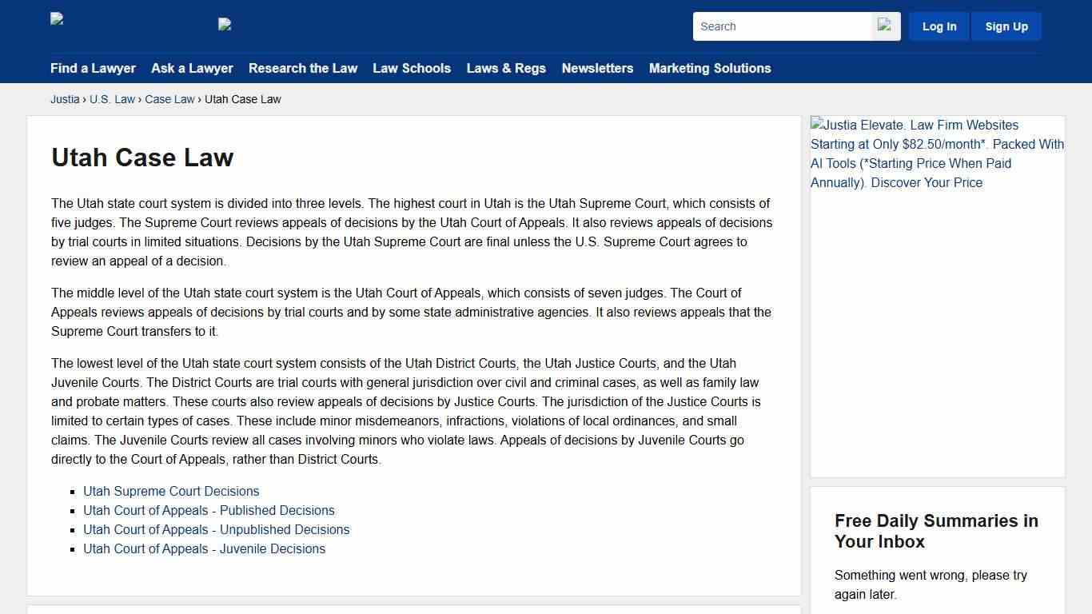
Task: Click the secondary header logo image
Action: (224, 25)
